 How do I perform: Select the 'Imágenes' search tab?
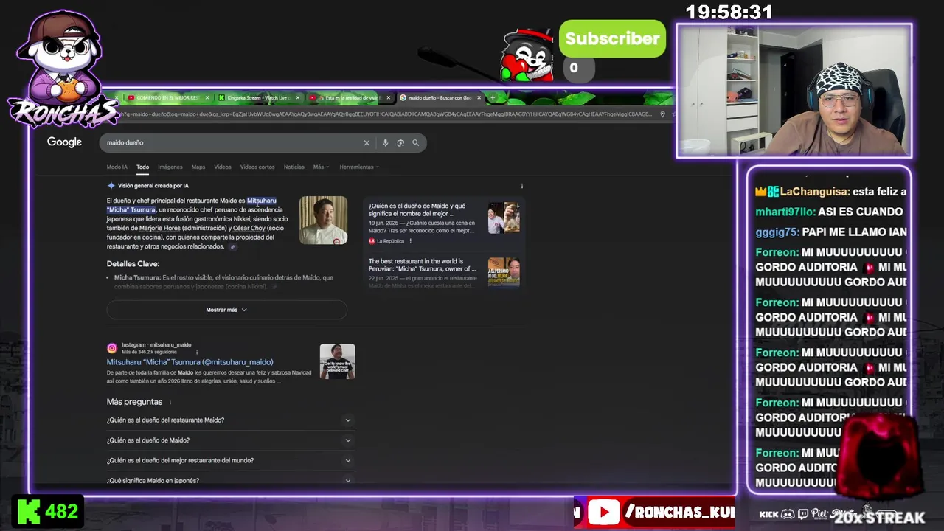click(x=170, y=167)
